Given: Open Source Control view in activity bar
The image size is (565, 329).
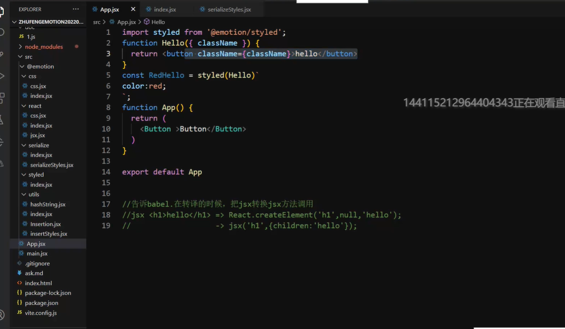Looking at the screenshot, I should (x=2, y=54).
